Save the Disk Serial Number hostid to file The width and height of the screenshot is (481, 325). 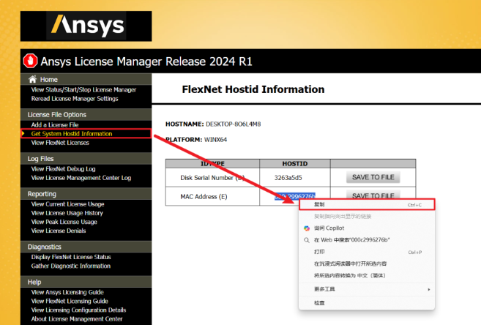point(373,177)
